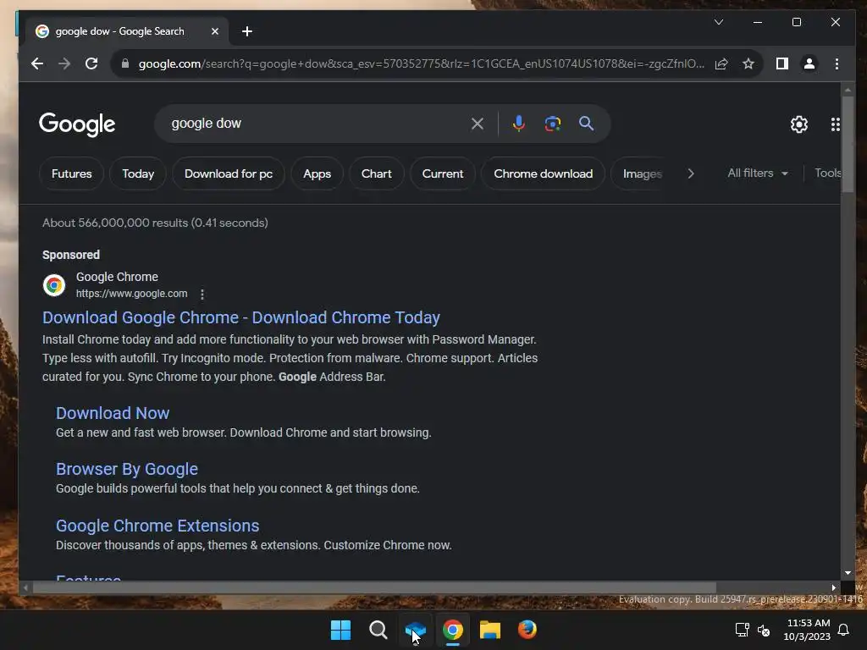
Task: Open the taskbar clock and date
Action: coord(807,630)
